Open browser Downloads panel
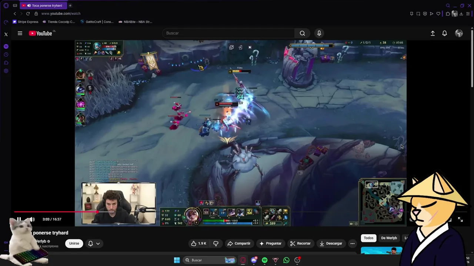This screenshot has width=474, height=266. 461,14
